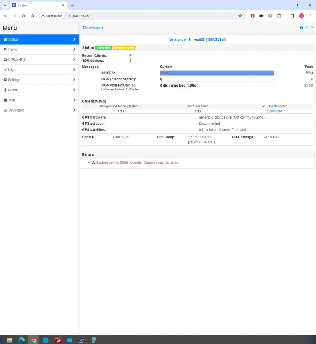The width and height of the screenshot is (316, 344).
Task: Bookmark this page with the star
Action: pyautogui.click(x=240, y=16)
